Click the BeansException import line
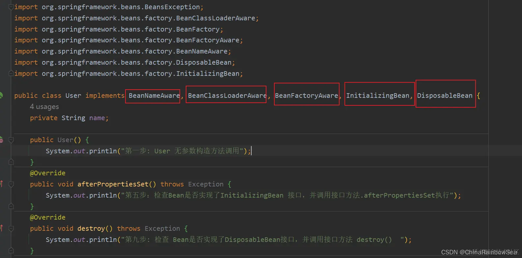 click(109, 7)
